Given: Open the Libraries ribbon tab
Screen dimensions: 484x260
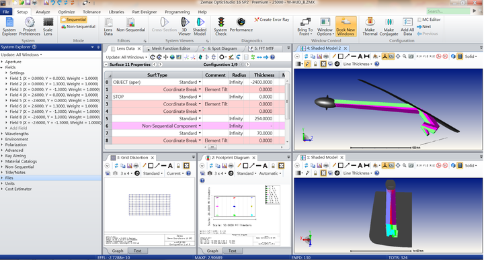Looking at the screenshot, I should tap(116, 11).
